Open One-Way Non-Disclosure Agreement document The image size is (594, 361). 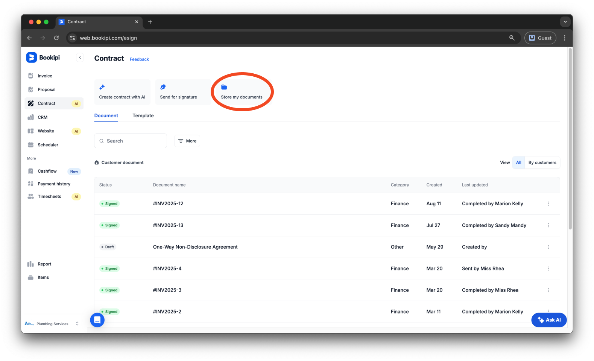195,247
